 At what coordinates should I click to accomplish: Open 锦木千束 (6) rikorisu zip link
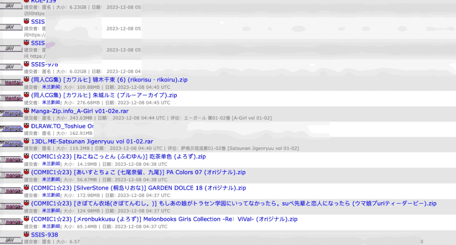pos(109,80)
